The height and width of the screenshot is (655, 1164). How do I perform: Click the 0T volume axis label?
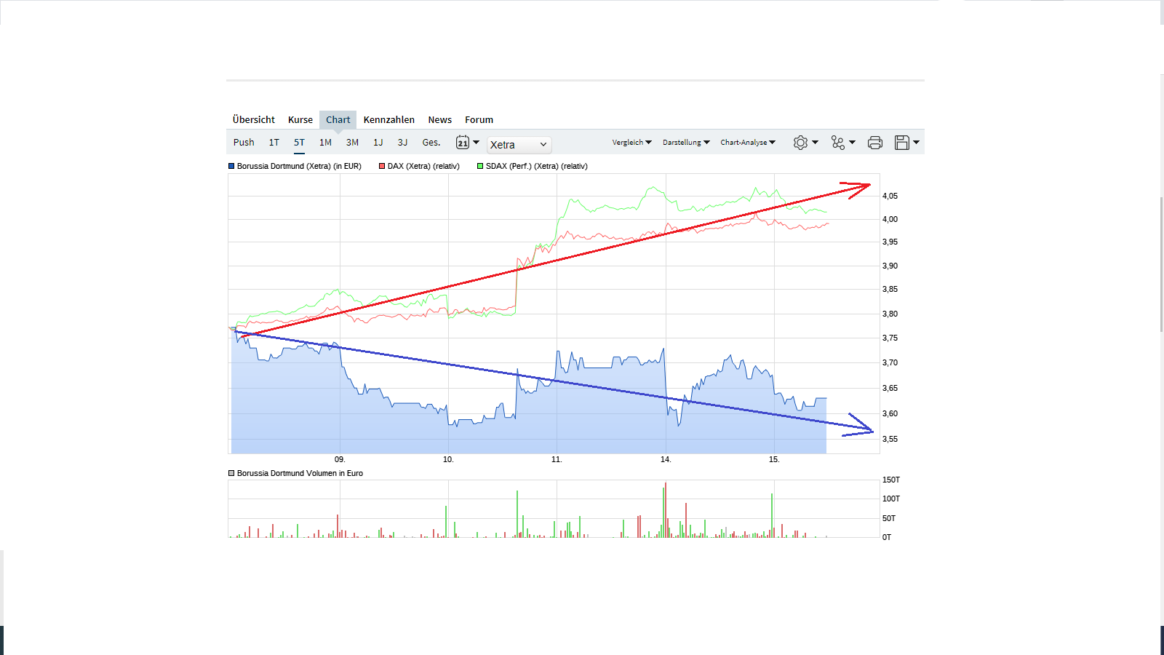[x=887, y=537]
